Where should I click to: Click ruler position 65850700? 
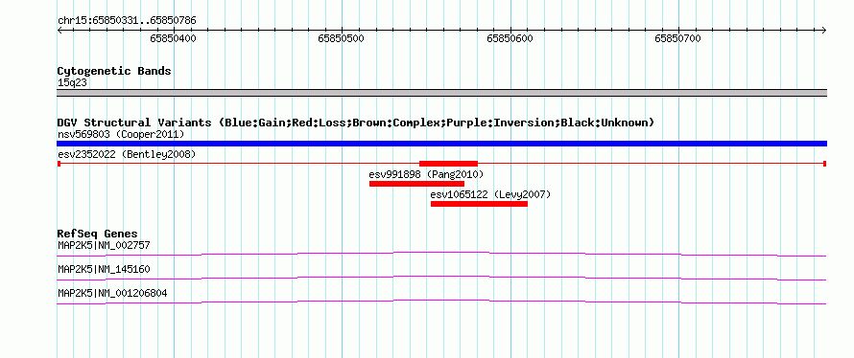click(x=678, y=38)
